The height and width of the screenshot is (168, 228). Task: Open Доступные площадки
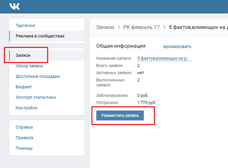[x=38, y=76]
